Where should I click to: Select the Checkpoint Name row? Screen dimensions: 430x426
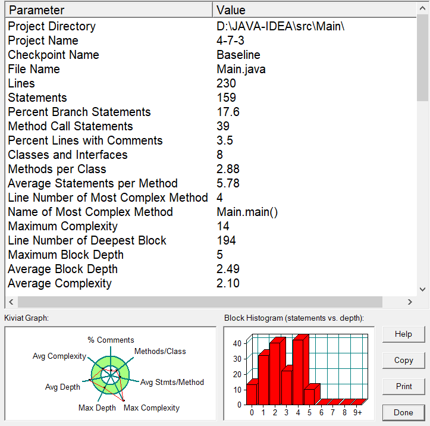211,55
